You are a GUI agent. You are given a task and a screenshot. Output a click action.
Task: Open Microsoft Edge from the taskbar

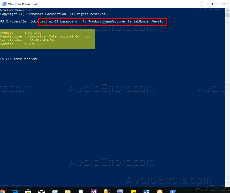tap(16, 191)
